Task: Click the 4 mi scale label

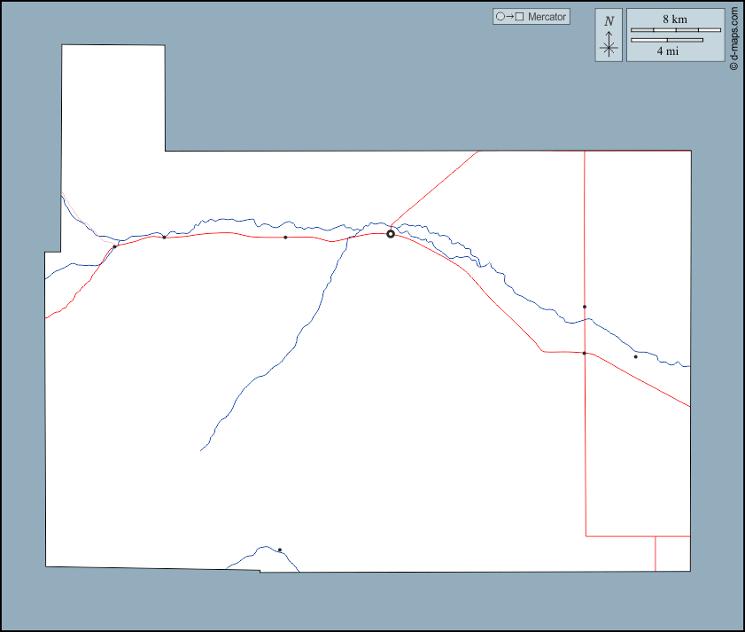Action: pos(668,51)
